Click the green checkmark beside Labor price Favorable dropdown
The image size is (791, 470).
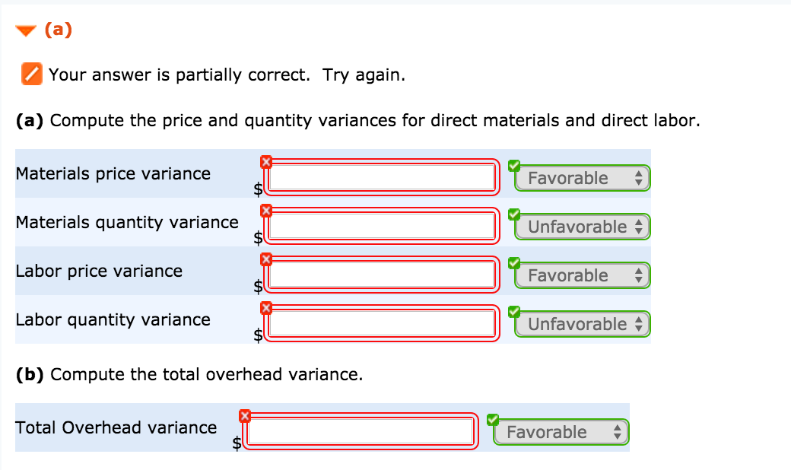coord(514,261)
